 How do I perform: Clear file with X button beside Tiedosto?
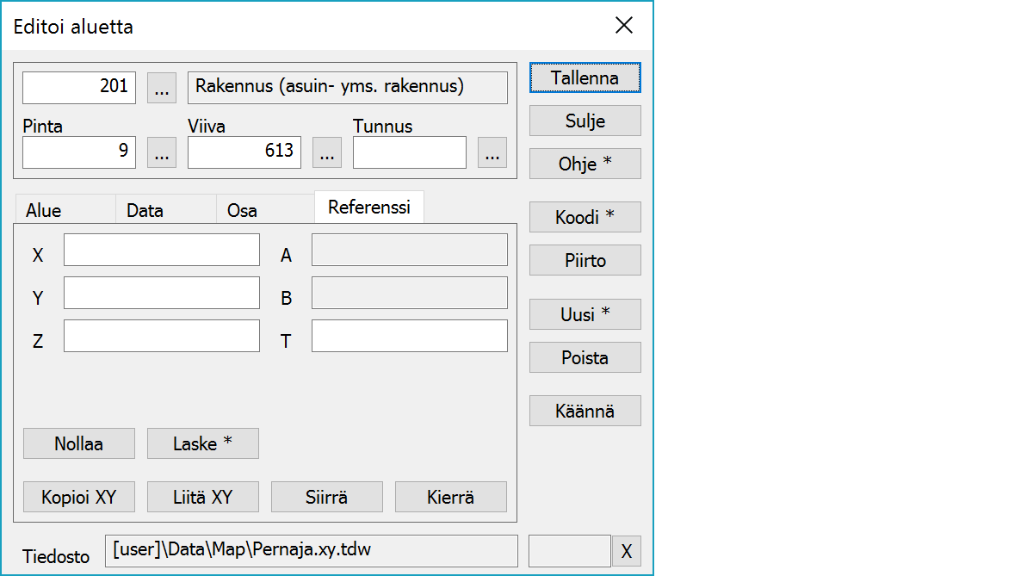point(626,552)
